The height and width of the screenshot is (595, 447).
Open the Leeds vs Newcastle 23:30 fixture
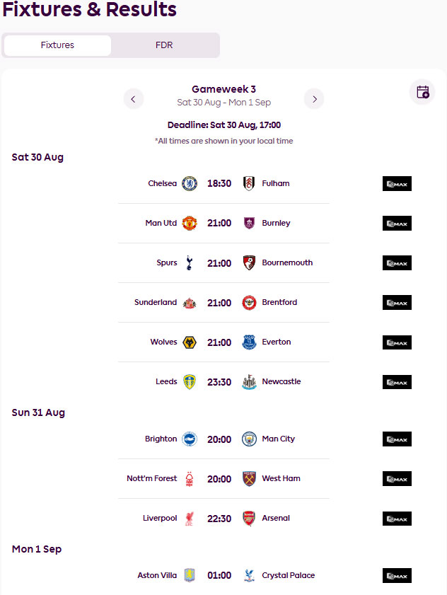click(x=223, y=382)
